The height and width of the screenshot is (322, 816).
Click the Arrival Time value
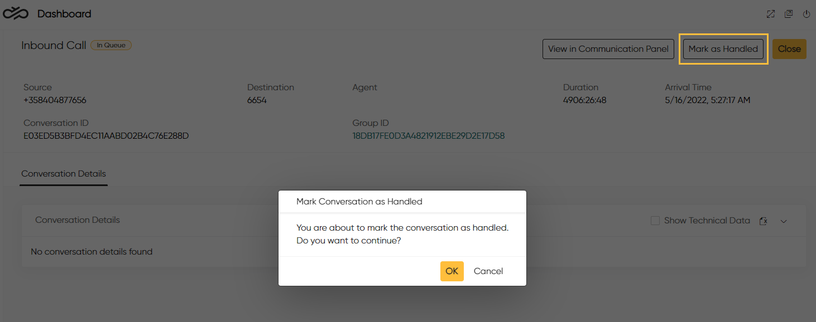click(x=708, y=100)
